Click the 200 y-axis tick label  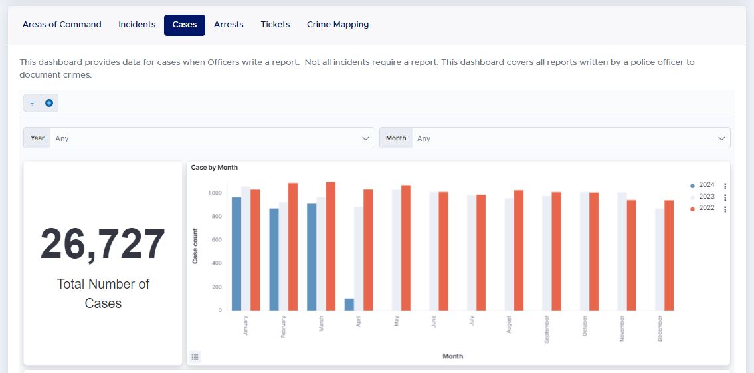[217, 287]
